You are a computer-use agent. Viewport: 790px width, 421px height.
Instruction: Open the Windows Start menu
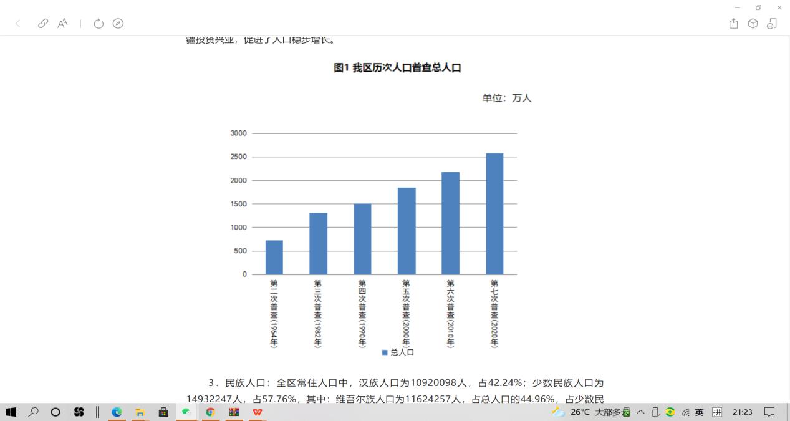coord(11,412)
